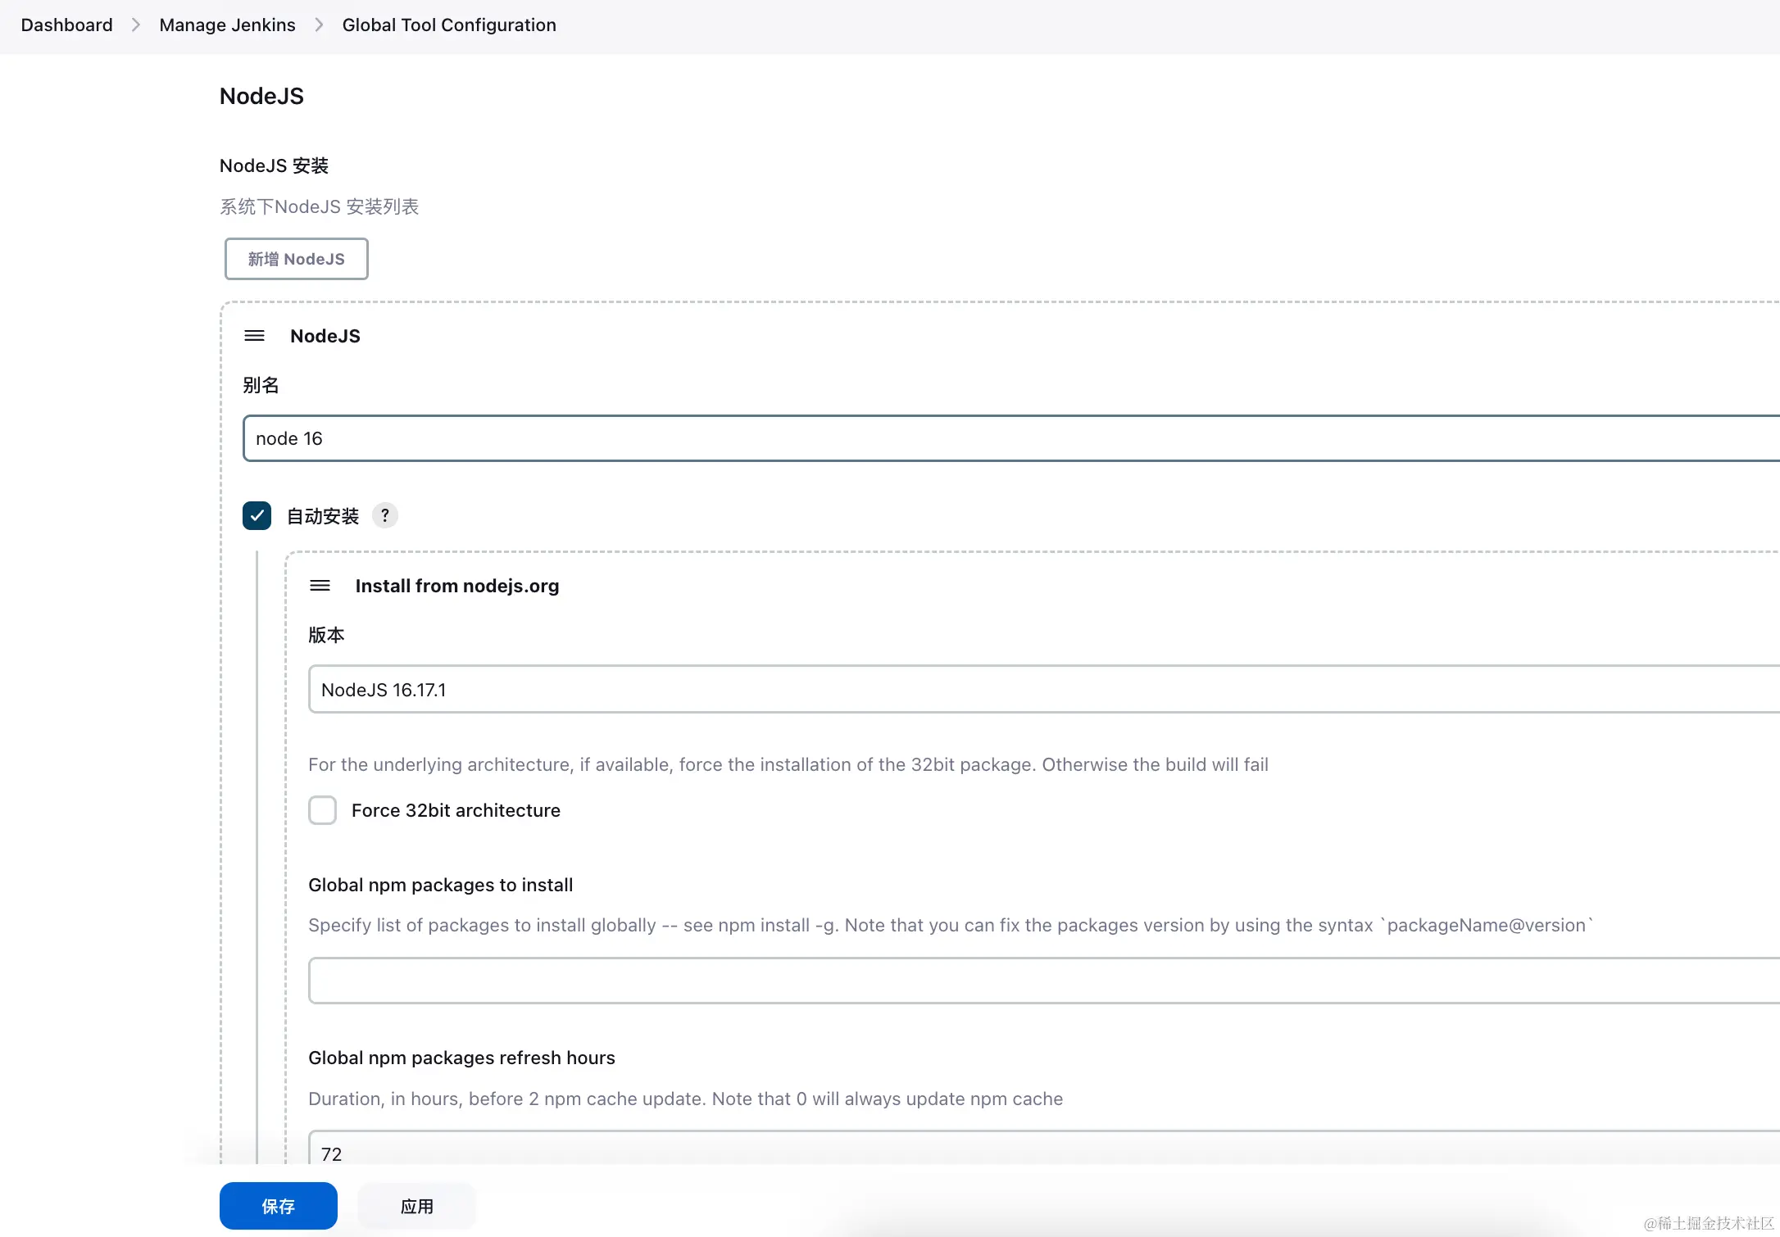This screenshot has height=1237, width=1780.
Task: Click the NodeJS installer block title
Action: 325,336
